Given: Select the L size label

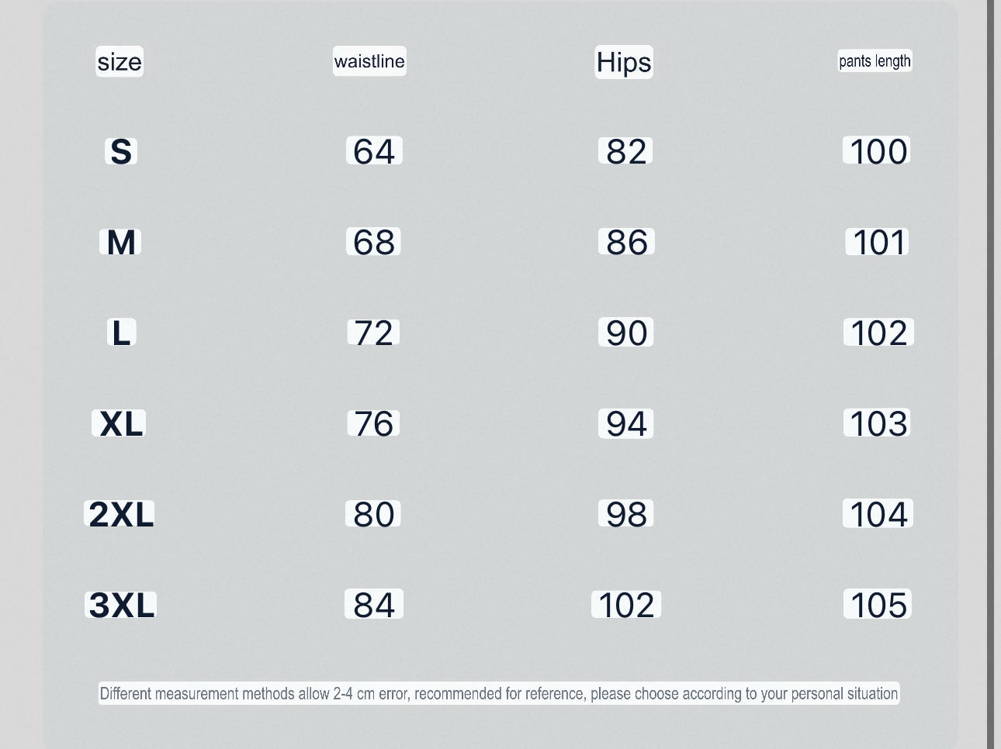Looking at the screenshot, I should pyautogui.click(x=121, y=333).
